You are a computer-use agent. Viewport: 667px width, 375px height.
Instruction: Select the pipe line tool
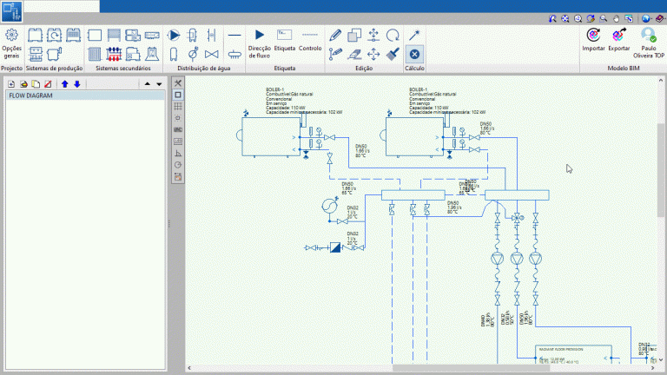pos(234,35)
